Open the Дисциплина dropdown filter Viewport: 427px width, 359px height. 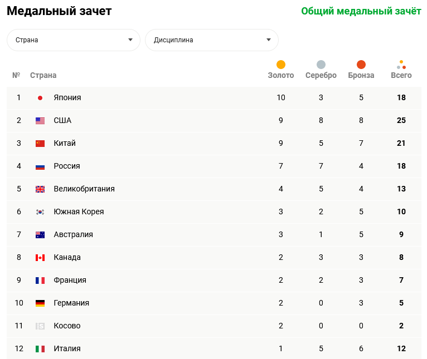pyautogui.click(x=212, y=40)
